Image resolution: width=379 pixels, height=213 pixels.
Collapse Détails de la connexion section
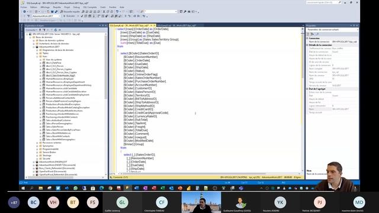pyautogui.click(x=307, y=45)
